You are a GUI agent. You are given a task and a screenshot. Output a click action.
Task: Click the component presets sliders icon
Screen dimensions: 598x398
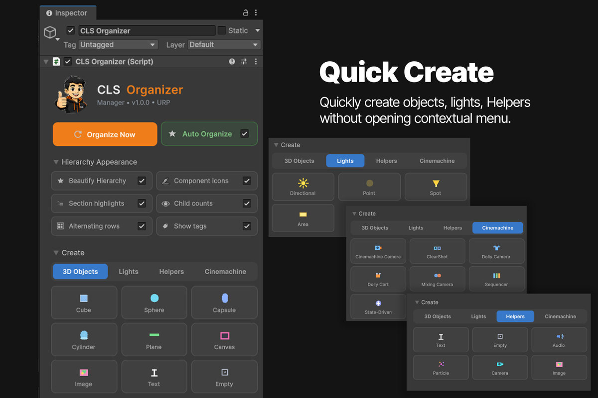(244, 62)
